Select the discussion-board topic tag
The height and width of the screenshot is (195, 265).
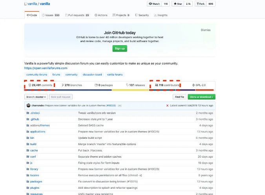point(92,74)
